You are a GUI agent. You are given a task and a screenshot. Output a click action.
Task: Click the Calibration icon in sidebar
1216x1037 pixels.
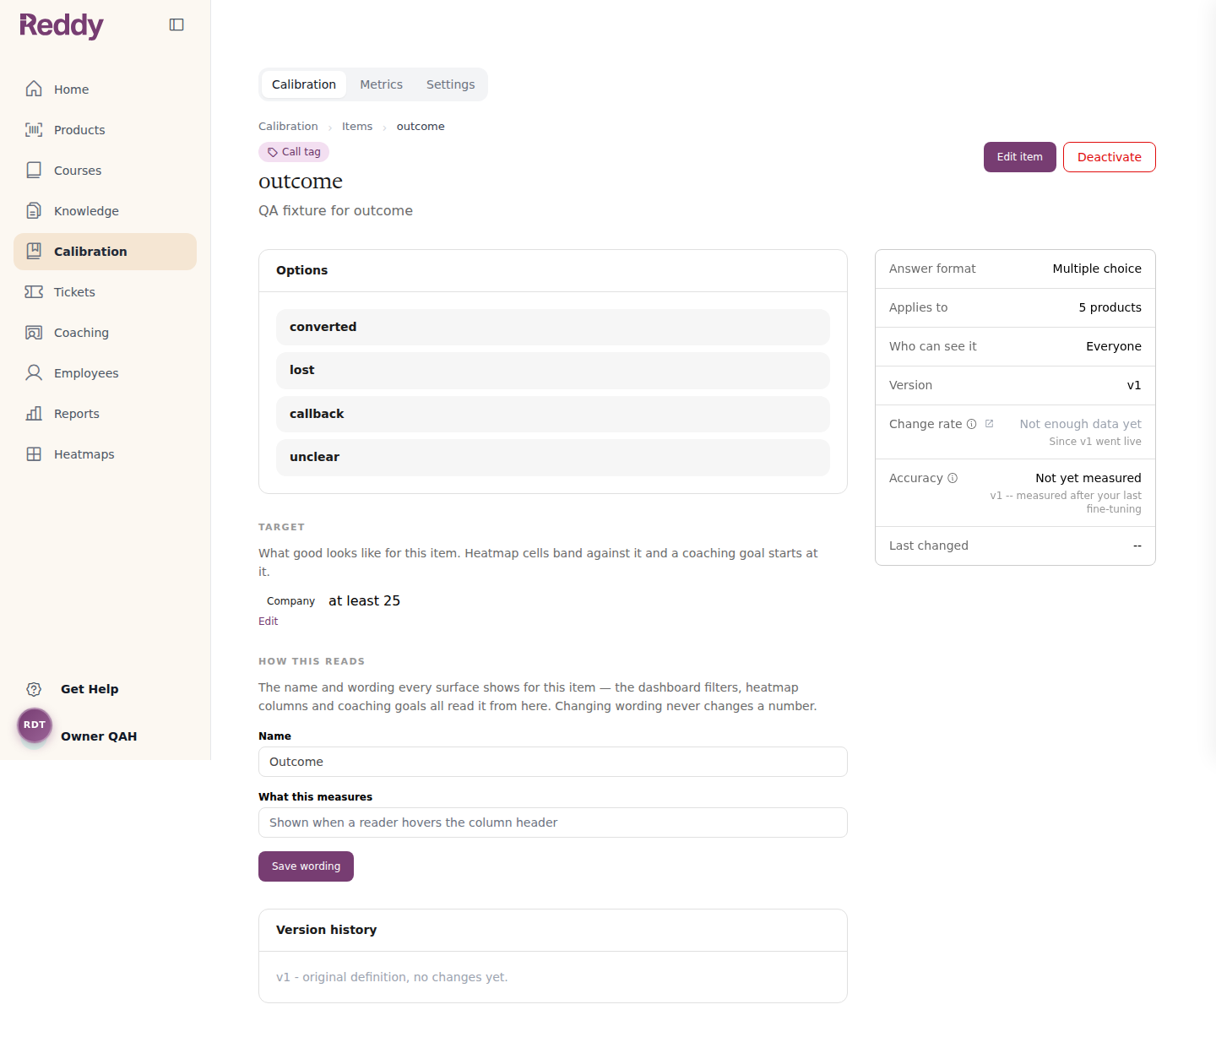(x=34, y=251)
